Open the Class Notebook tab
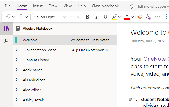The width and height of the screenshot is (169, 107). pos(105,6)
